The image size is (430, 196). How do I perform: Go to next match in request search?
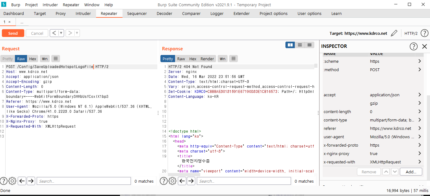pyautogui.click(x=31, y=181)
